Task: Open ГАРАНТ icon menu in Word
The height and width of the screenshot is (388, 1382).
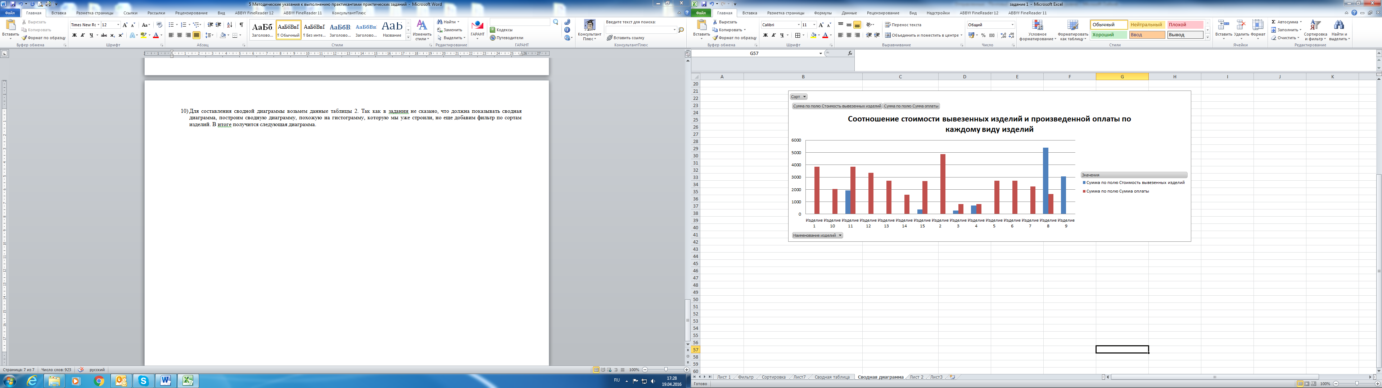Action: [478, 29]
